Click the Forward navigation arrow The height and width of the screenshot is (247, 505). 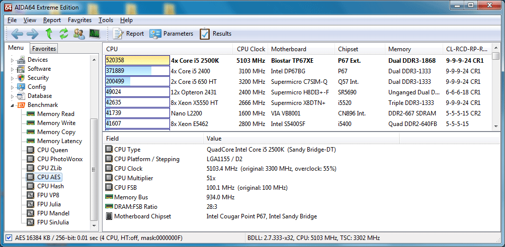(x=32, y=34)
